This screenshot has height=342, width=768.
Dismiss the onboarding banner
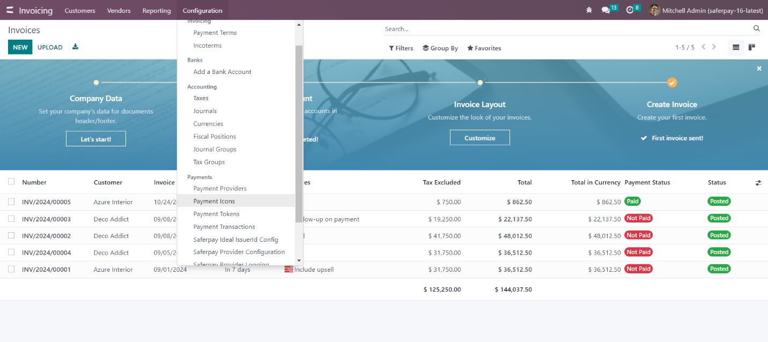coord(759,69)
